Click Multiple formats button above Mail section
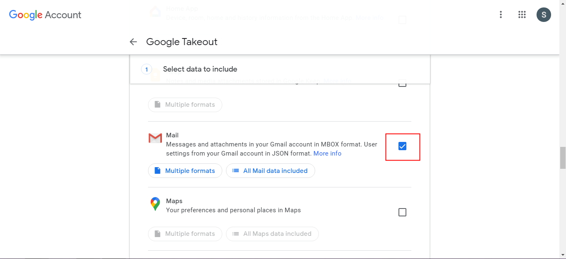This screenshot has width=566, height=259. (x=185, y=105)
